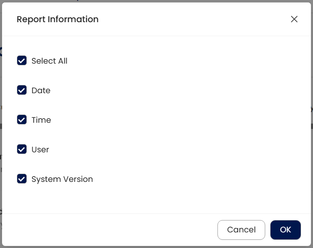Image resolution: width=313 pixels, height=248 pixels.
Task: Click the checkmark box beside User
Action: (22, 149)
